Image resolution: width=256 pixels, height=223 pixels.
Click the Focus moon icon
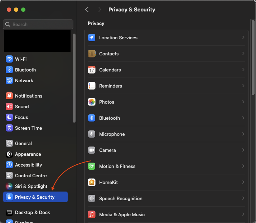click(9, 117)
